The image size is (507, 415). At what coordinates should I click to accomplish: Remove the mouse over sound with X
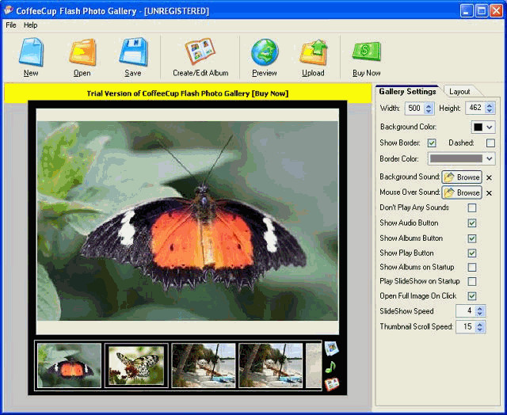tap(489, 193)
